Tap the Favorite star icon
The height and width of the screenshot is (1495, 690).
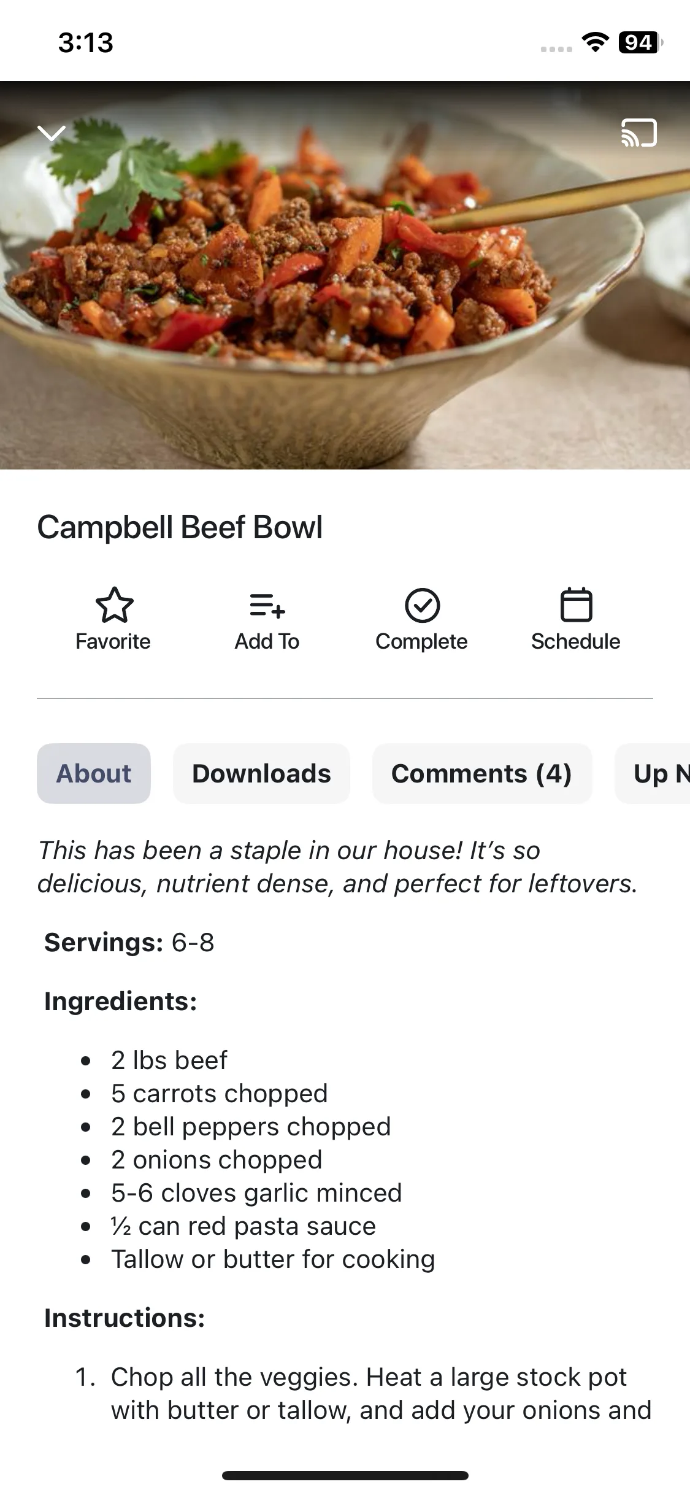pyautogui.click(x=114, y=605)
